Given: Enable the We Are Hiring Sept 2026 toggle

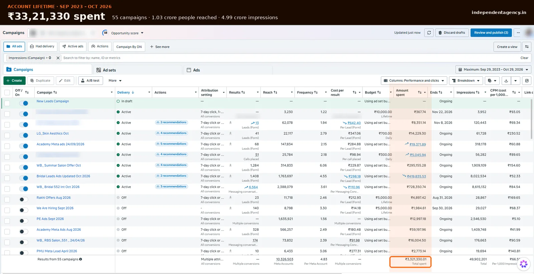Looking at the screenshot, I should pyautogui.click(x=23, y=210).
